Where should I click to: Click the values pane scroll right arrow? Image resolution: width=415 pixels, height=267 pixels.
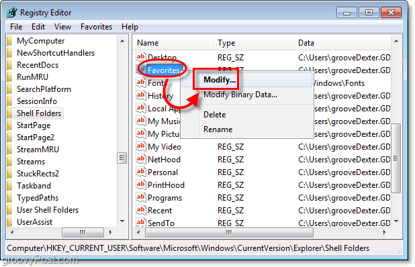385,232
